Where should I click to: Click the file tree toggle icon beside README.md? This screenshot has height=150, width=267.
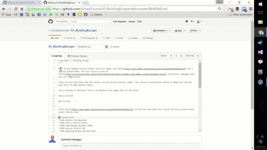click(x=107, y=47)
